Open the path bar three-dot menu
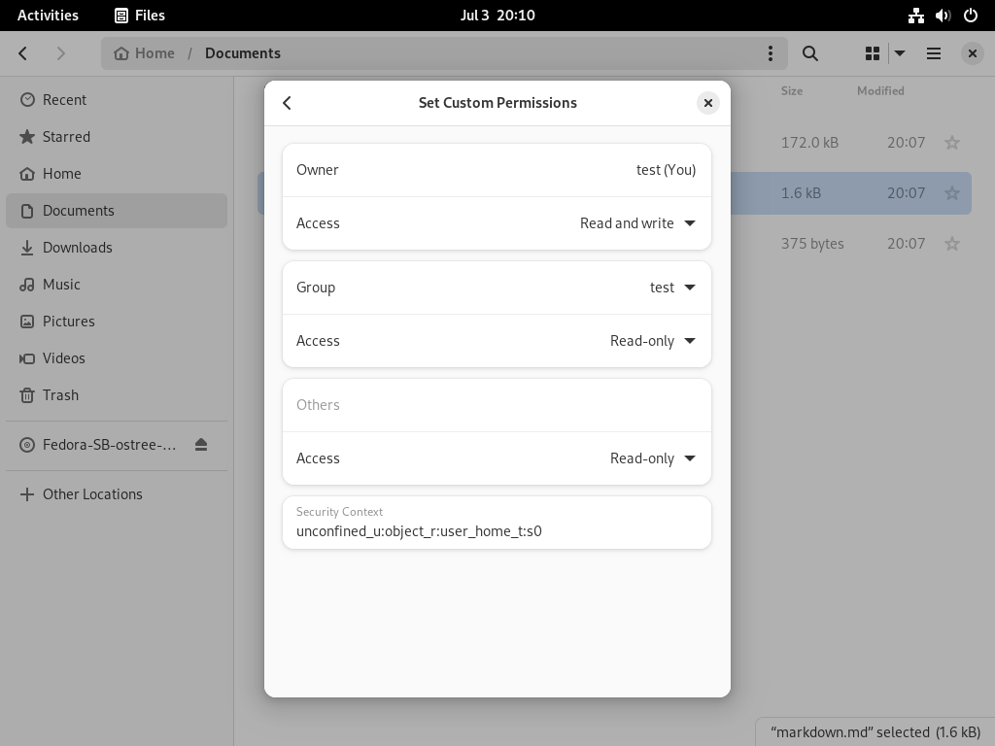995x746 pixels. pyautogui.click(x=771, y=53)
